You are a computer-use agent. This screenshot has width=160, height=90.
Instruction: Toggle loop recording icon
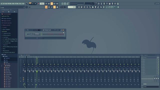pos(57,4)
